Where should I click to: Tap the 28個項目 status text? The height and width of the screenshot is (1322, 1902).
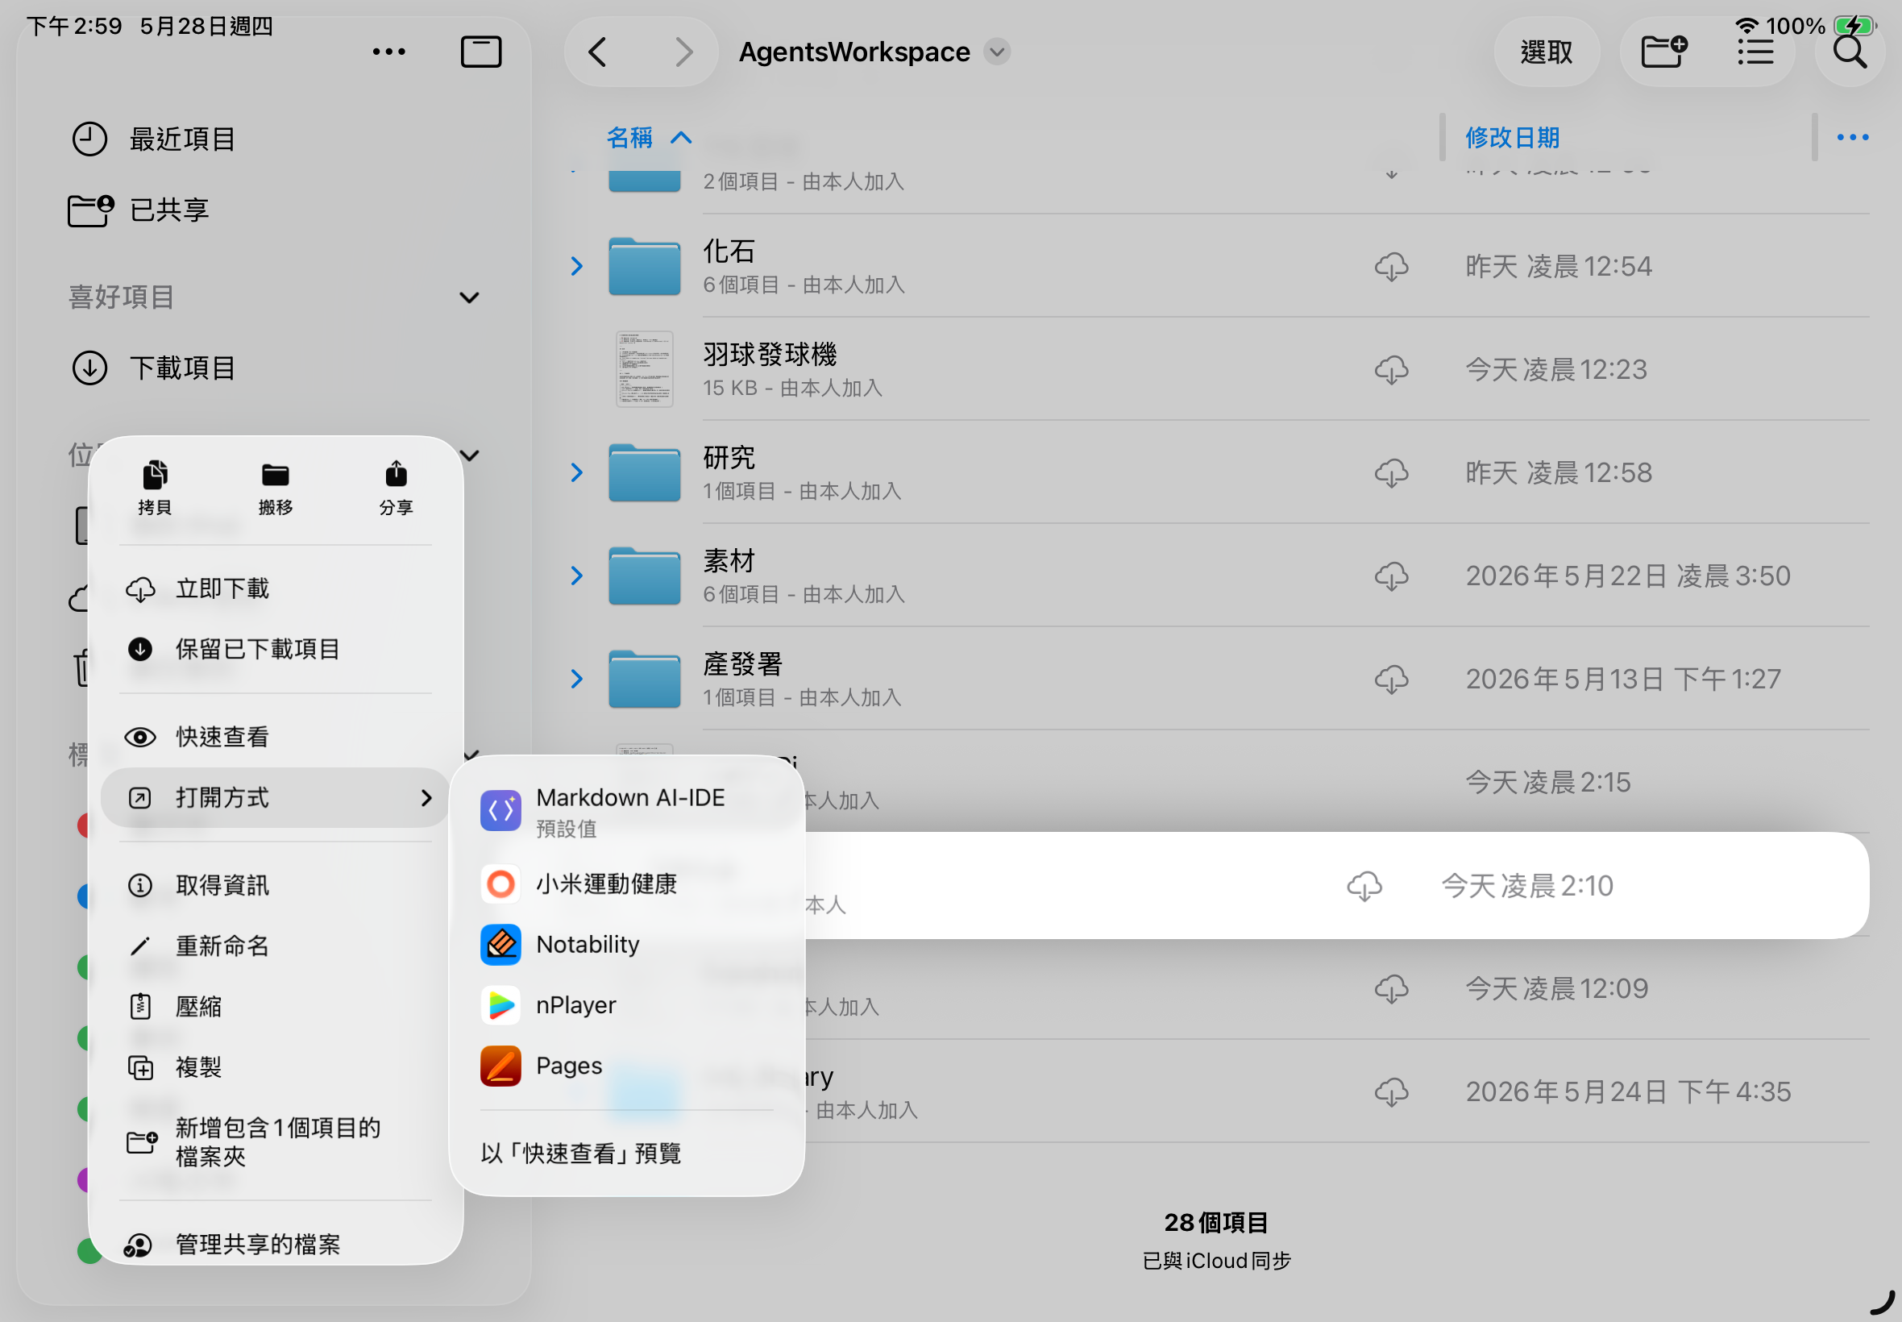click(x=1215, y=1222)
